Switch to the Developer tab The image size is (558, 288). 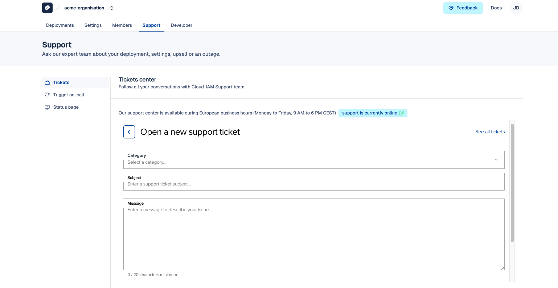[181, 25]
